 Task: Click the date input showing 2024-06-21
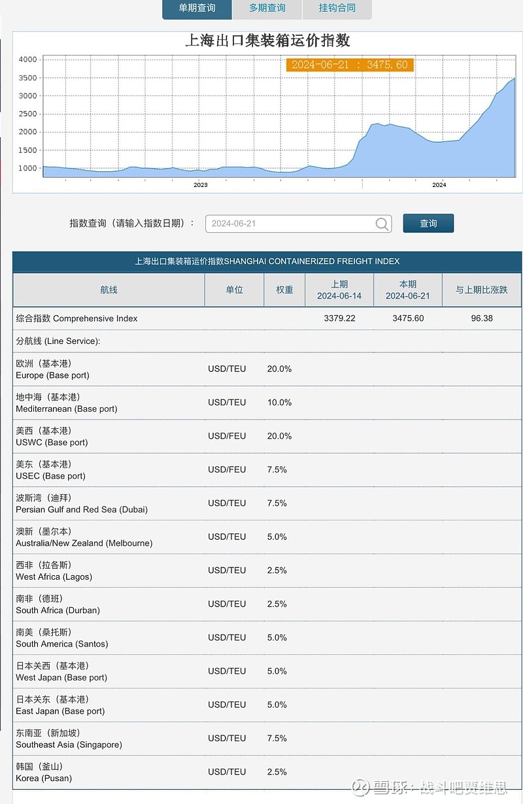288,224
